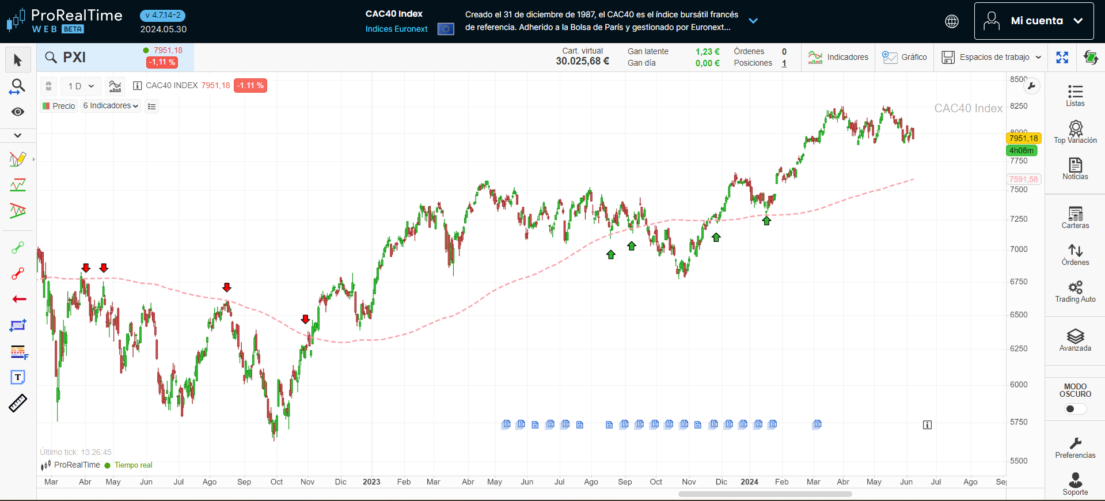Image resolution: width=1105 pixels, height=501 pixels.
Task: Open the Indicadores menu in top toolbar
Action: [838, 57]
